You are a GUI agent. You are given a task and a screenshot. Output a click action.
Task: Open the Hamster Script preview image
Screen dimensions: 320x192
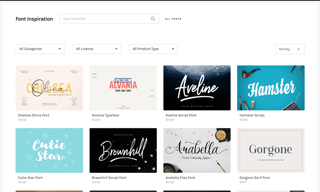(271, 88)
